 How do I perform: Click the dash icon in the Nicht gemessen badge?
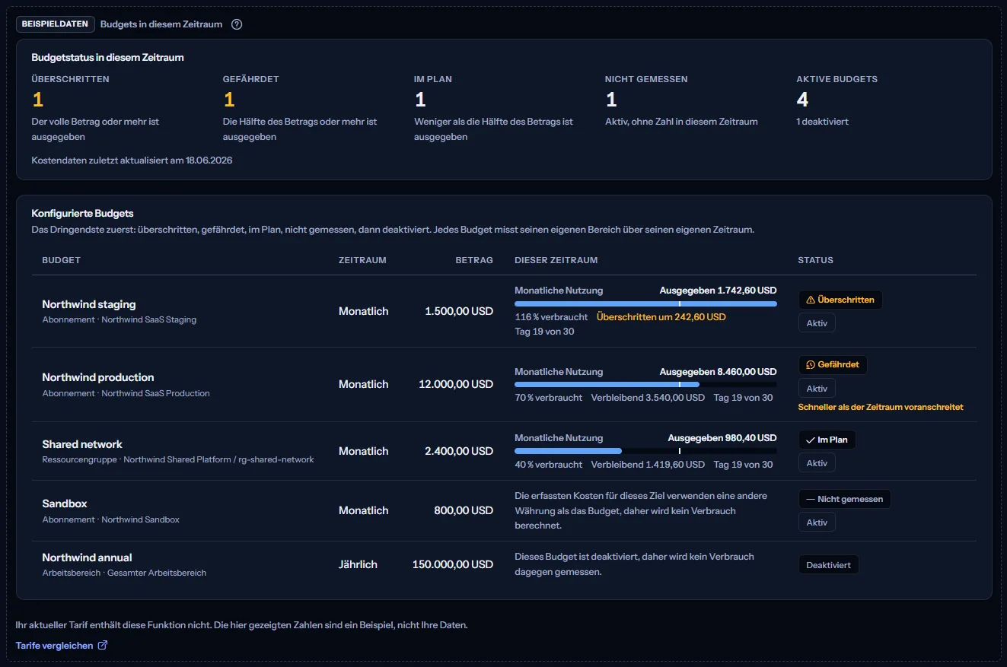[x=810, y=500]
